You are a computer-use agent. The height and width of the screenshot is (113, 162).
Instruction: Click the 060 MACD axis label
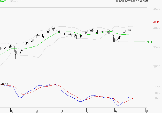point(158,93)
